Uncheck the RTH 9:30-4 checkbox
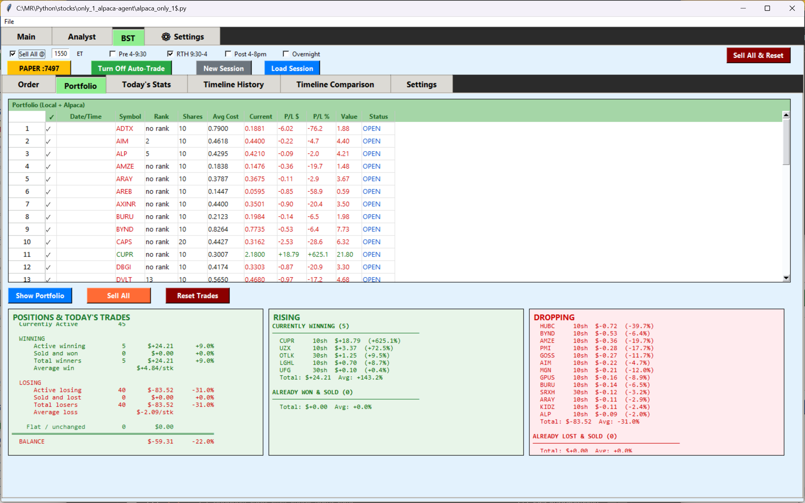Viewport: 805px width, 503px height. [x=170, y=54]
